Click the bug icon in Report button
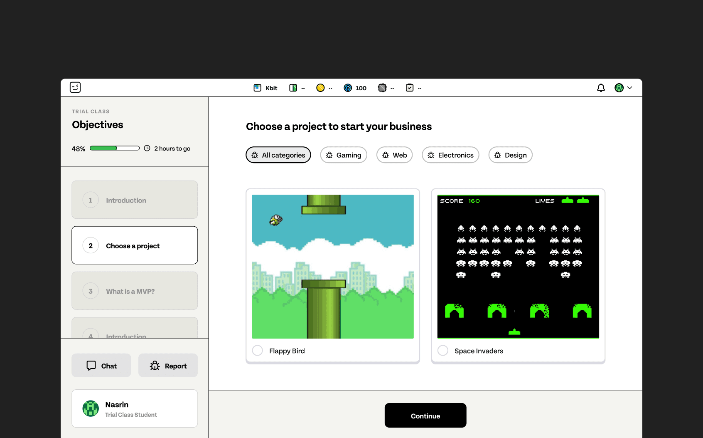This screenshot has height=438, width=703. pos(155,365)
